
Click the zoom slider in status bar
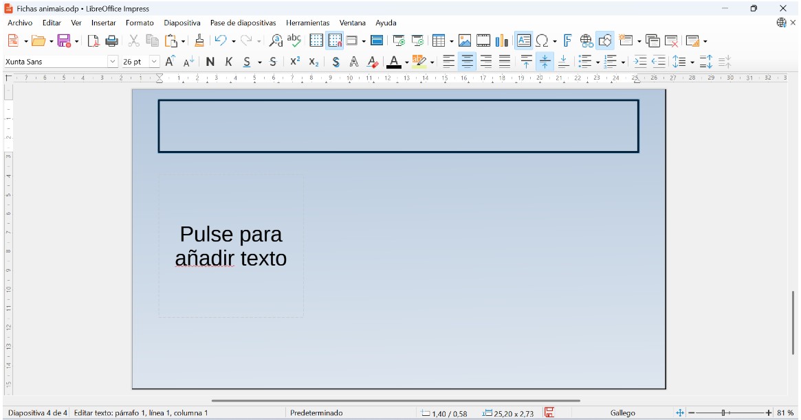723,413
